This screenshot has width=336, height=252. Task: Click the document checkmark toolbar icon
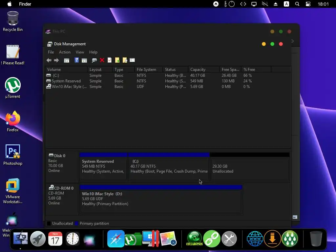[110, 60]
